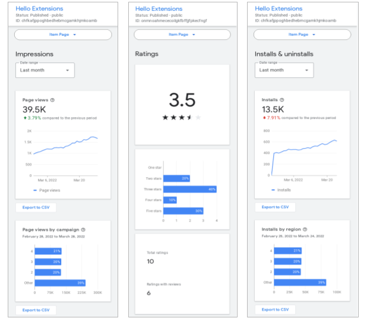Open Item Page menu in Installs panel
Image resolution: width=367 pixels, height=321 pixels.
coord(302,34)
